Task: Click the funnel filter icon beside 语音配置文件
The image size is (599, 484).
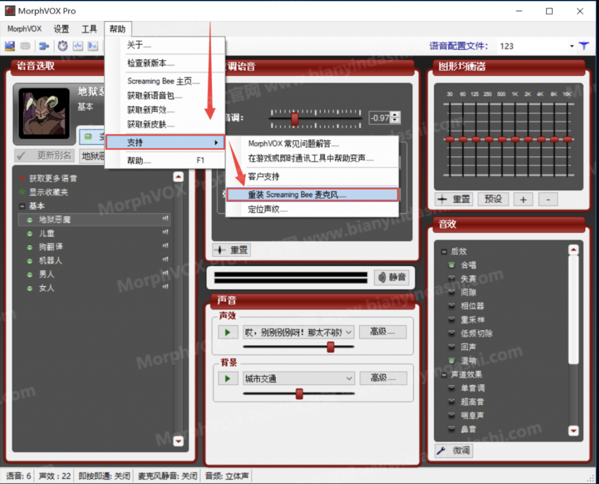Action: pyautogui.click(x=584, y=46)
